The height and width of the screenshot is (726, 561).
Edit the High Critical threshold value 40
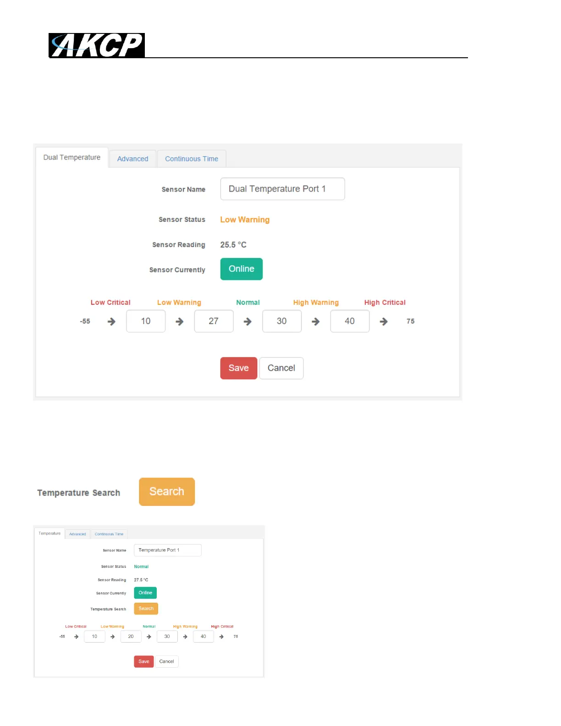(x=350, y=321)
